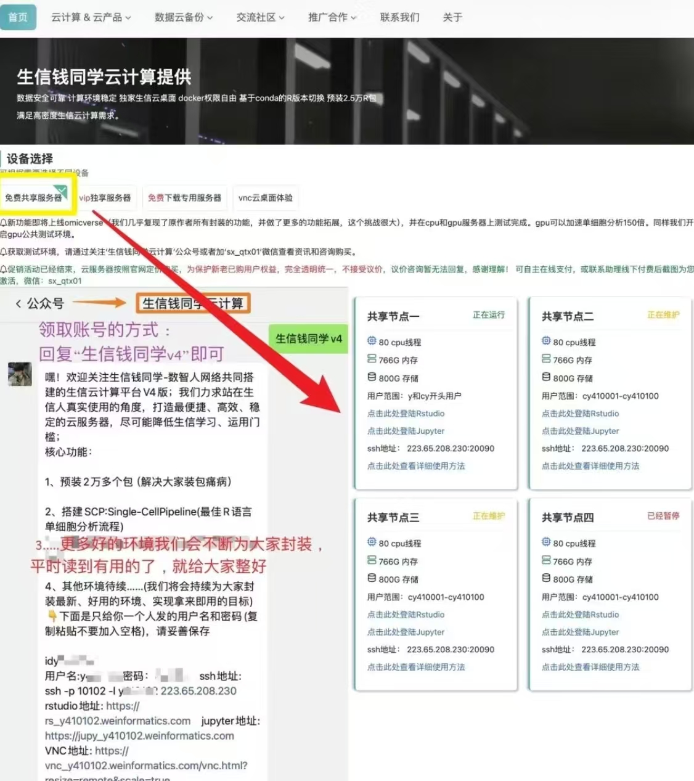
Task: Select the vip独享服务器 tab
Action: pos(105,198)
